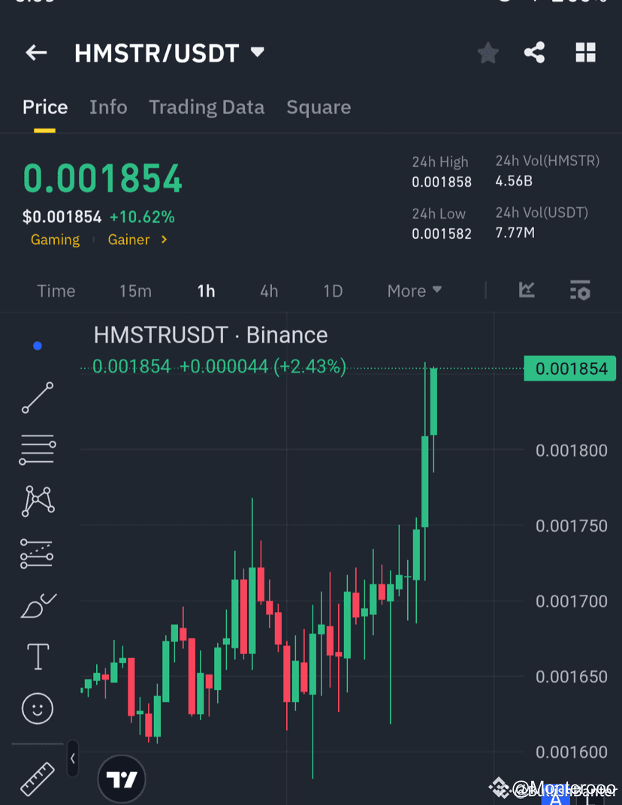Choose the prediction/measurement points tool
This screenshot has width=622, height=805.
click(x=37, y=553)
